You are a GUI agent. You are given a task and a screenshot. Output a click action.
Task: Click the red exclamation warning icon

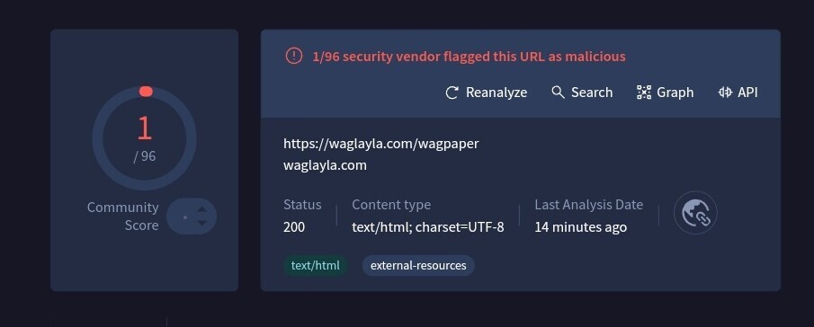point(294,56)
